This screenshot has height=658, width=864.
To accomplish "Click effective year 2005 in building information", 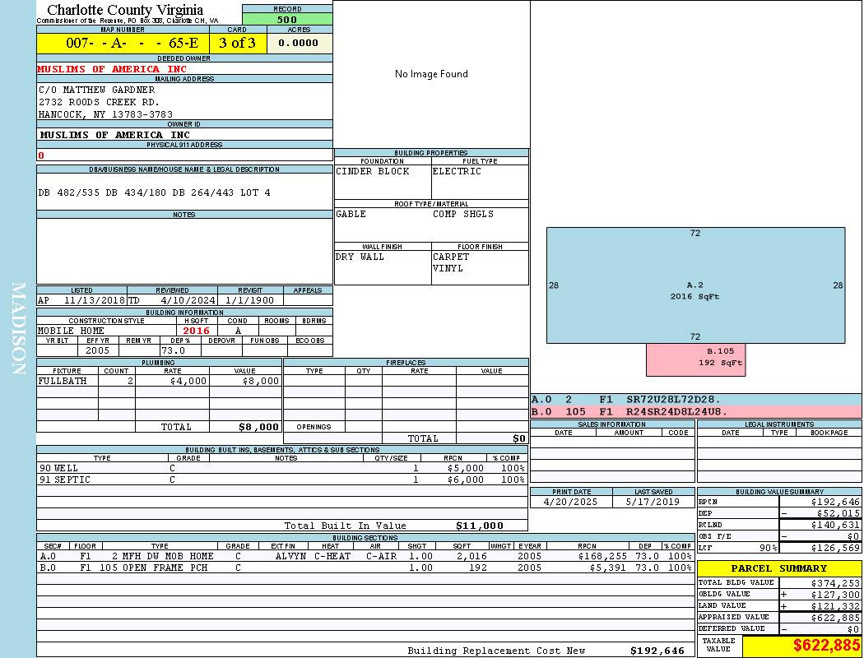I will (98, 350).
